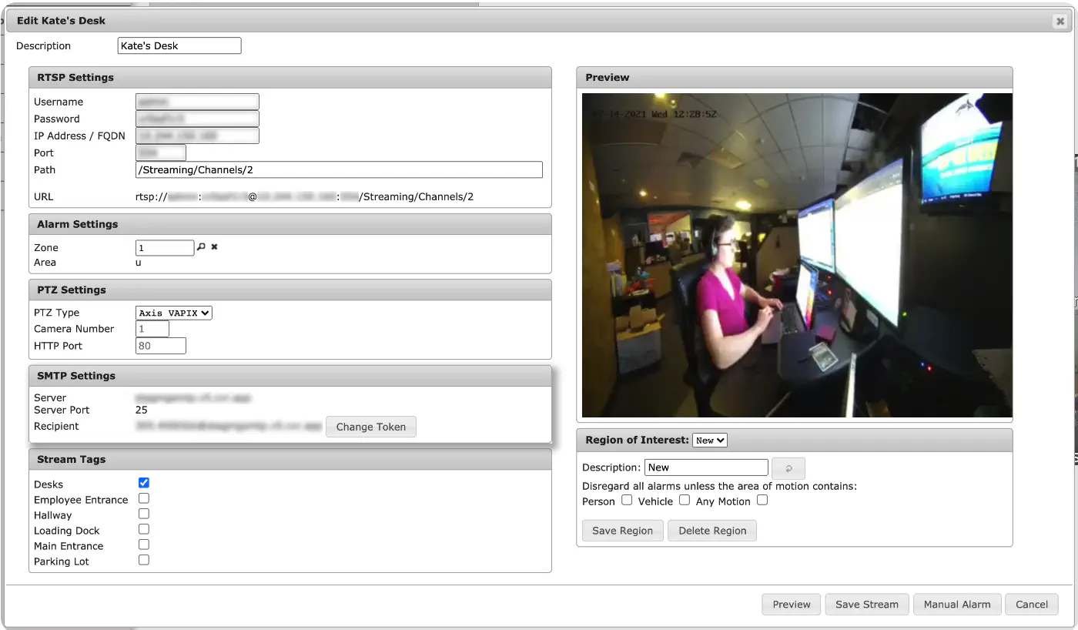Click the Change Token button

pos(371,427)
